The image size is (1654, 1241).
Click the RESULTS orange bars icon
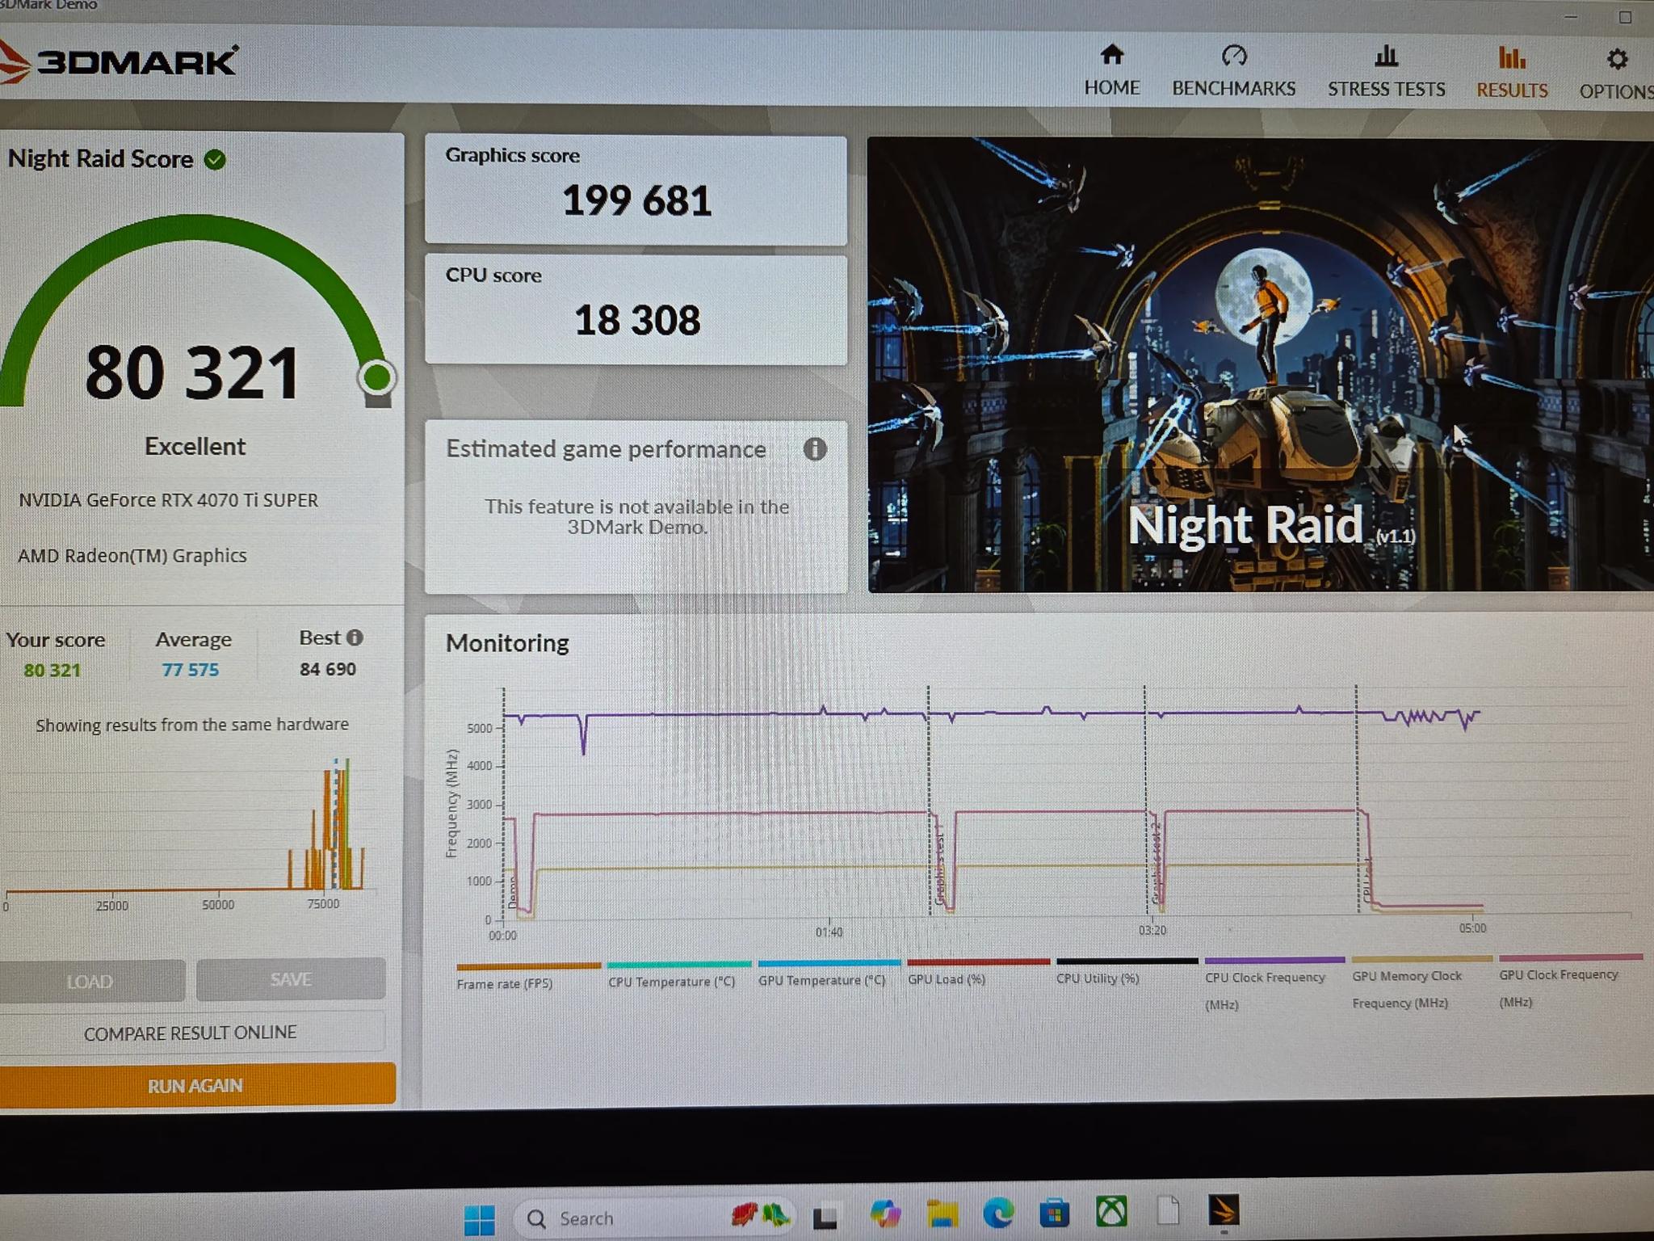tap(1512, 57)
